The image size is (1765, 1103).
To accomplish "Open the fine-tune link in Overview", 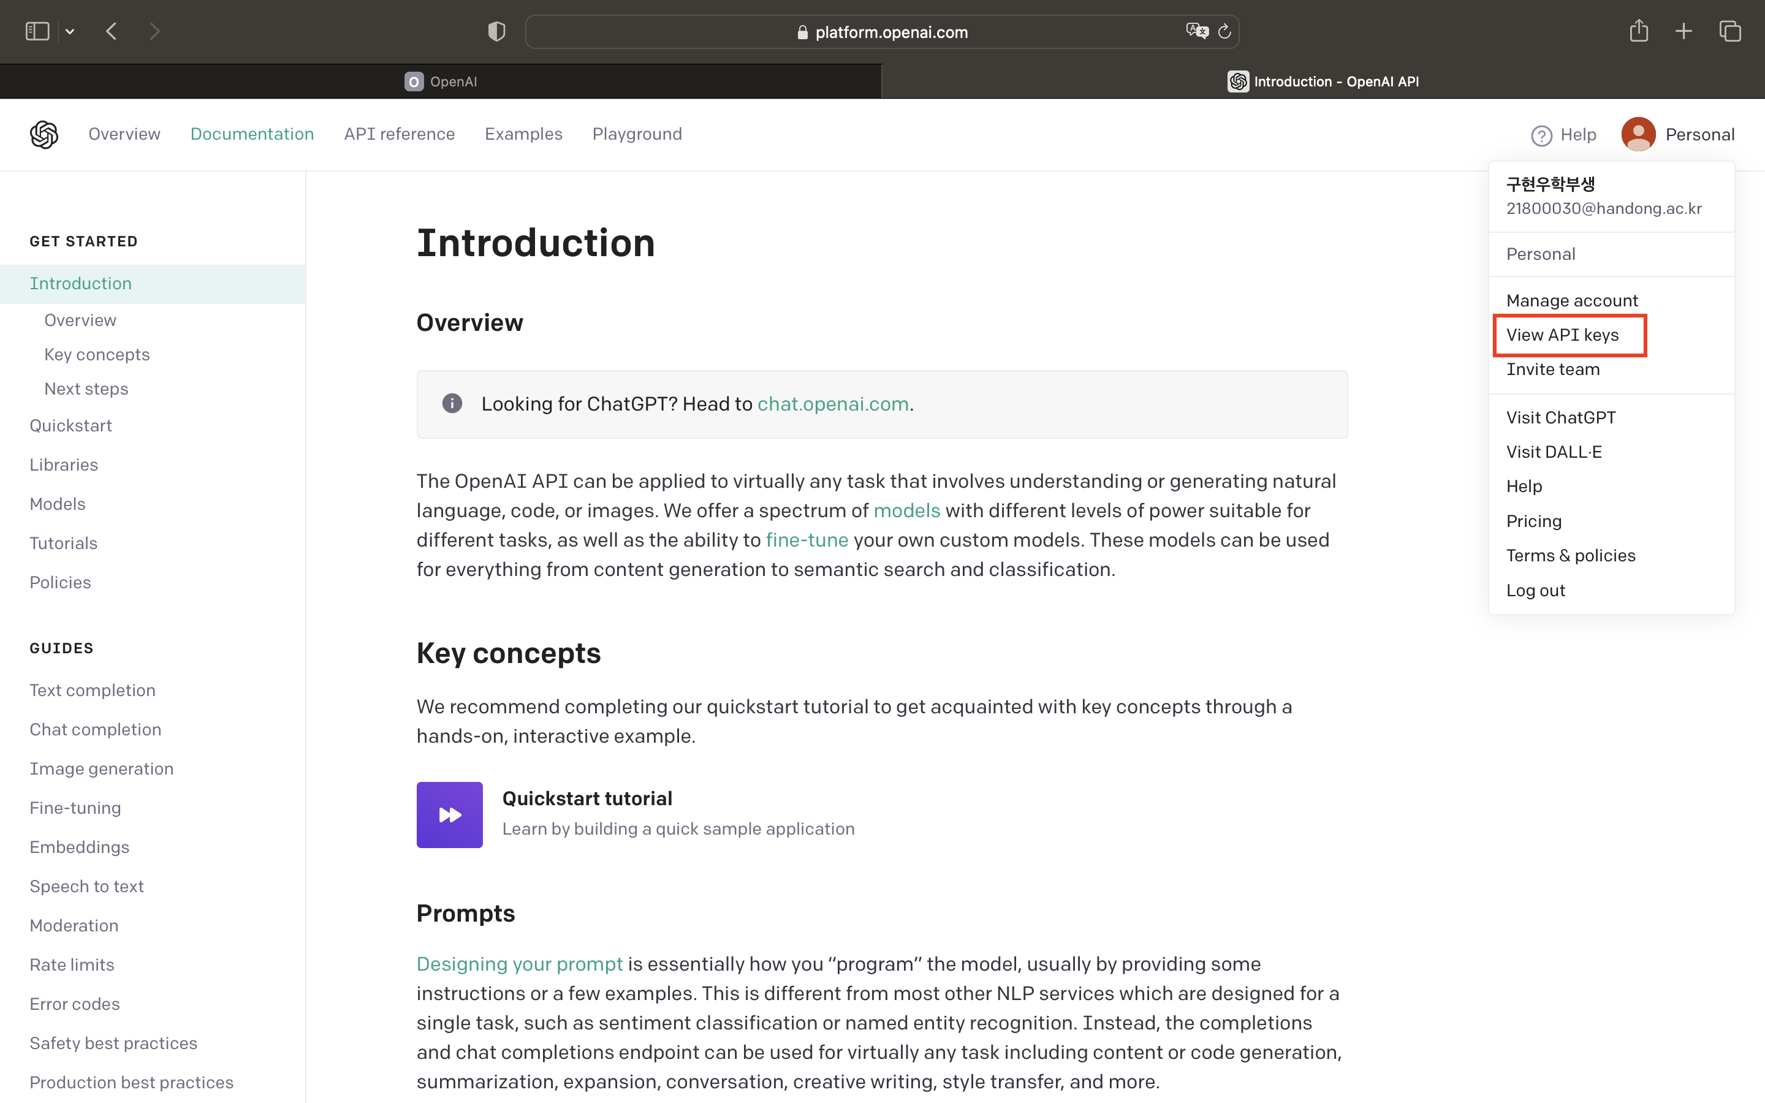I will click(x=807, y=540).
